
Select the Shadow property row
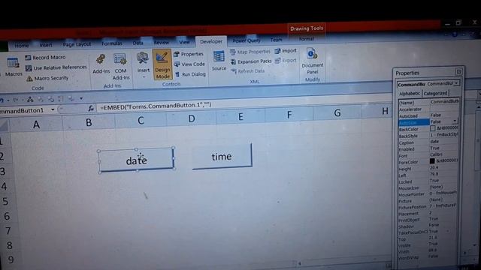pyautogui.click(x=428, y=226)
